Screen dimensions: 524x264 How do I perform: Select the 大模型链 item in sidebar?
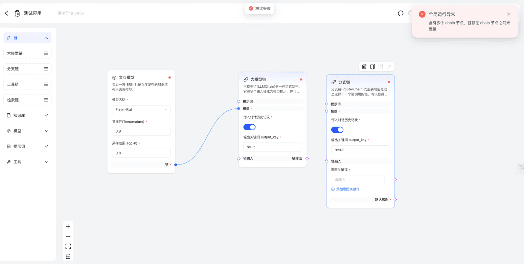tap(27, 53)
